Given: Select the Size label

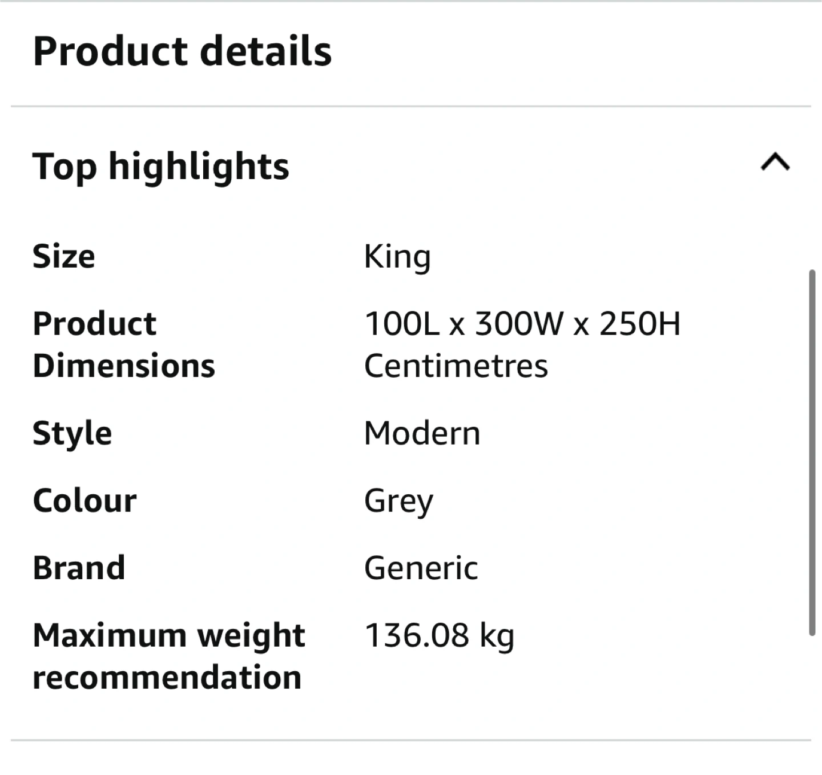Looking at the screenshot, I should pos(64,256).
